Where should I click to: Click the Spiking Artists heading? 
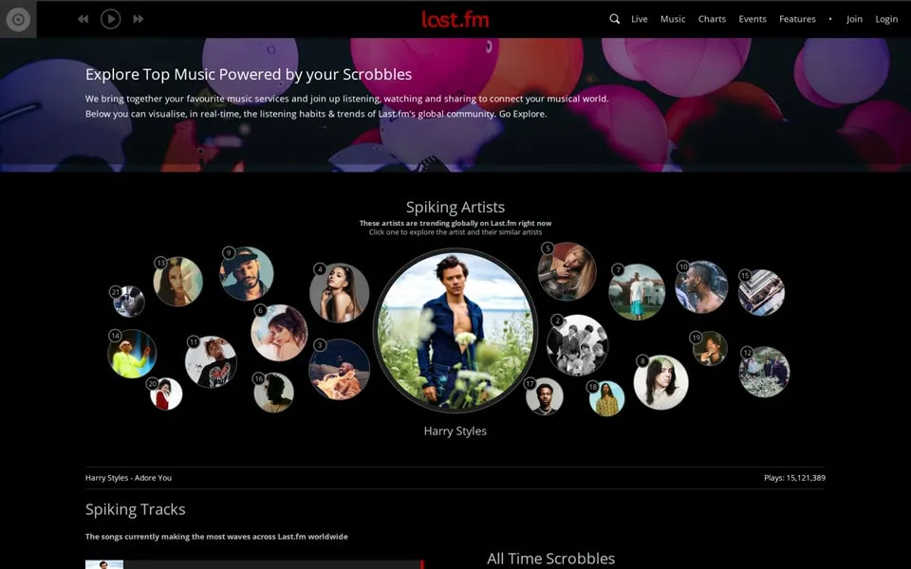tap(455, 208)
